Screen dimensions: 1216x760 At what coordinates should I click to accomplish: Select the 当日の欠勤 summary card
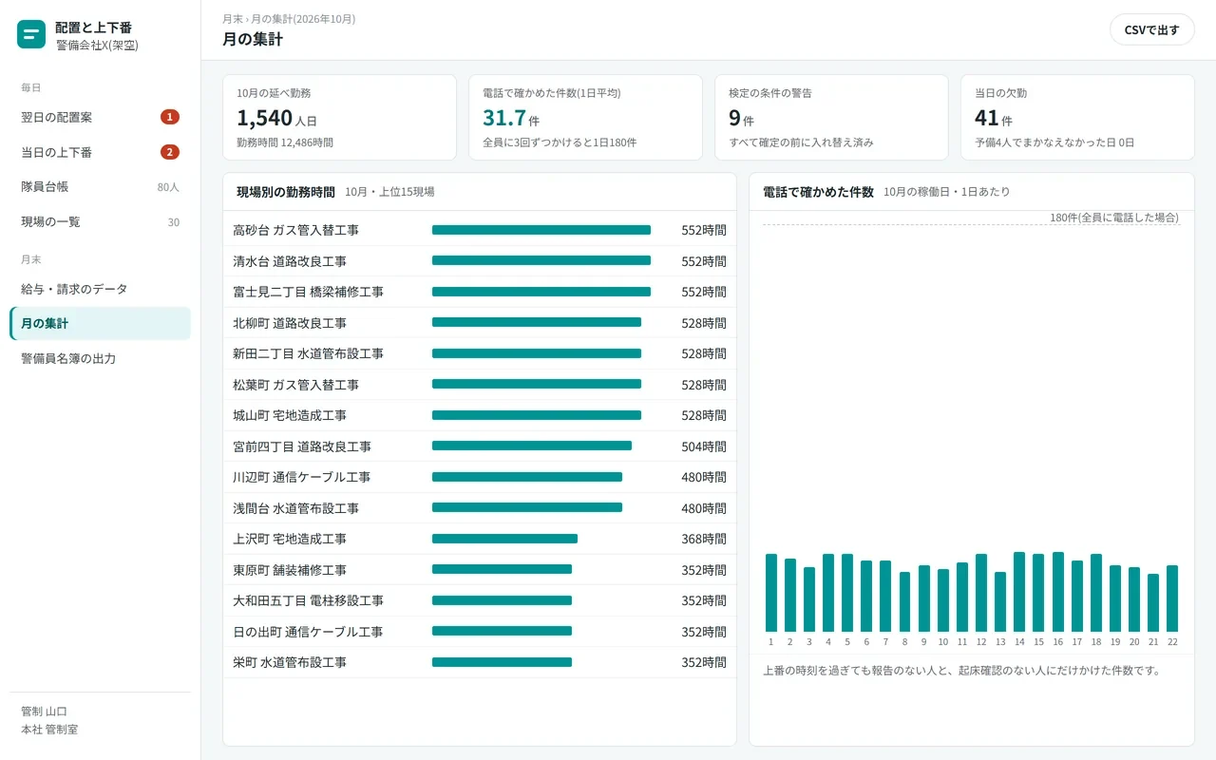pos(1077,118)
